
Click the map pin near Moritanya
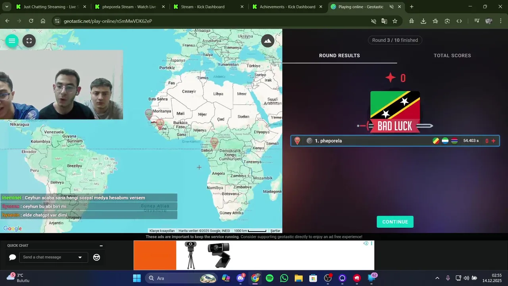149,114
